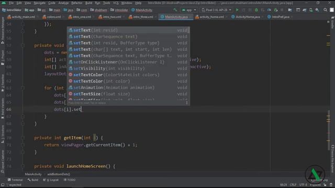
Task: Open the AVD Manager phone icon
Action: 311,10
